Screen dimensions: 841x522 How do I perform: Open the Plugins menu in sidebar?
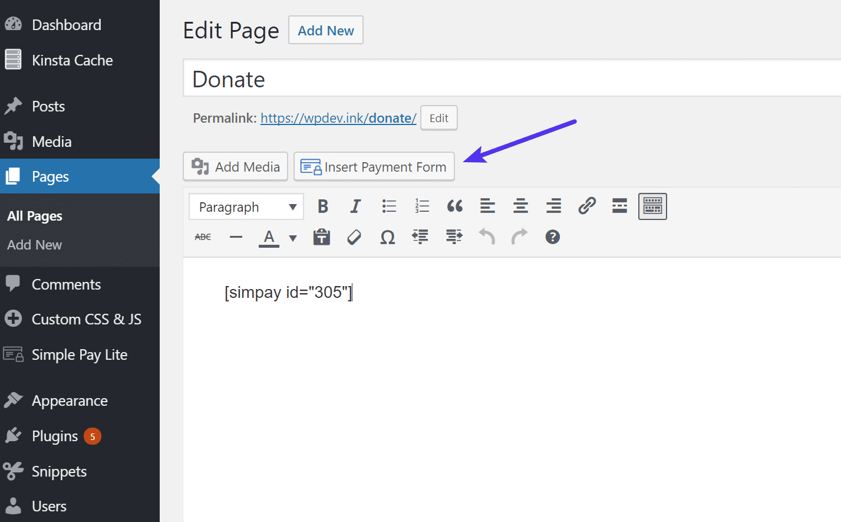(x=55, y=436)
